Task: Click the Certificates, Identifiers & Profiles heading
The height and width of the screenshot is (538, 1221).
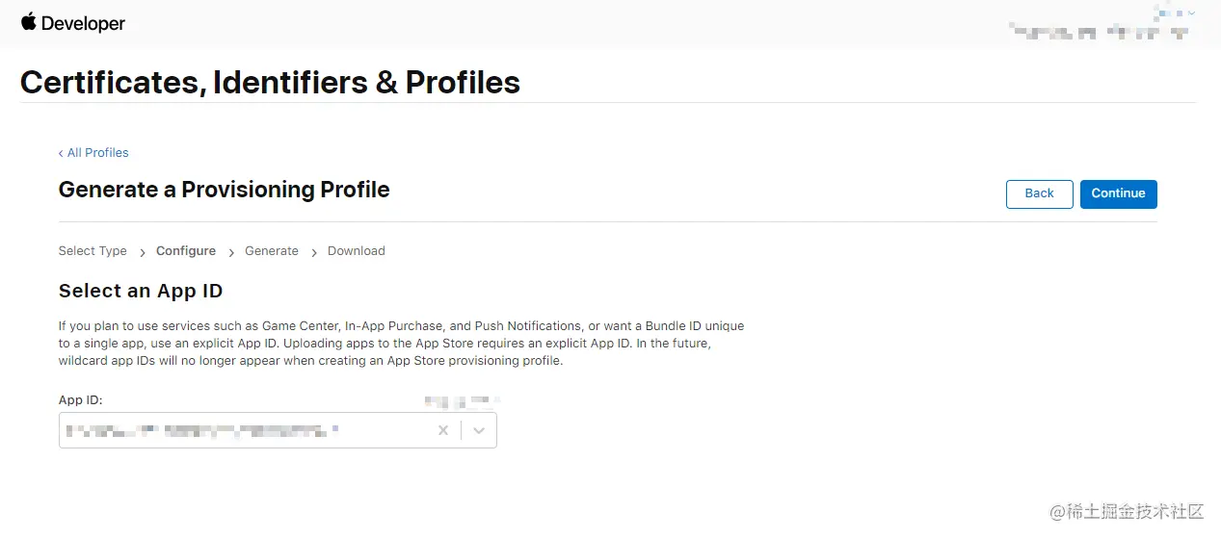Action: (270, 83)
